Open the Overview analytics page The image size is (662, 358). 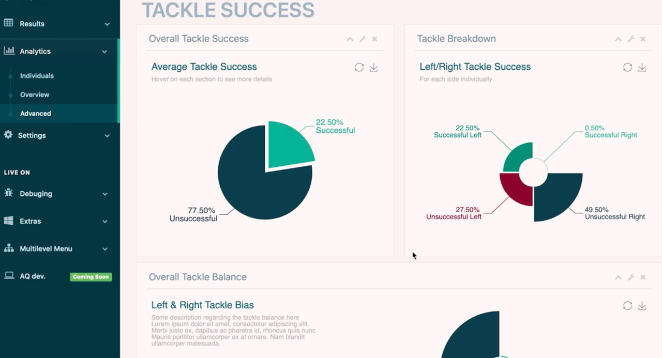coord(35,95)
